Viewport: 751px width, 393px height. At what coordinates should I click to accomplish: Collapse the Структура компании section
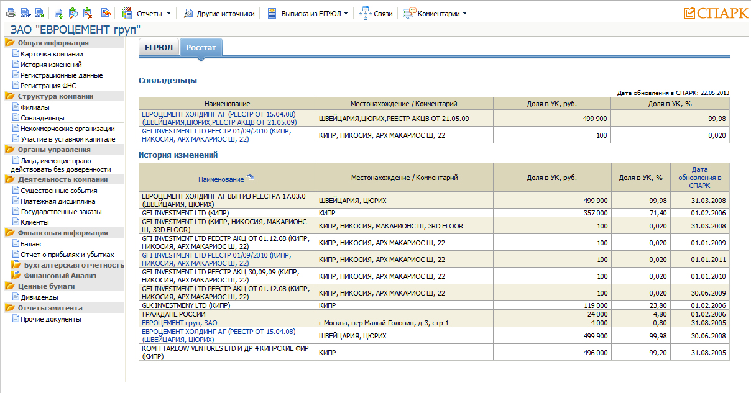point(55,96)
